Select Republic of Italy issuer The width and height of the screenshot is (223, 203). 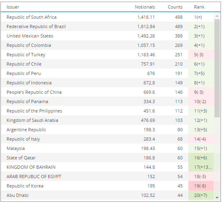[23, 139]
